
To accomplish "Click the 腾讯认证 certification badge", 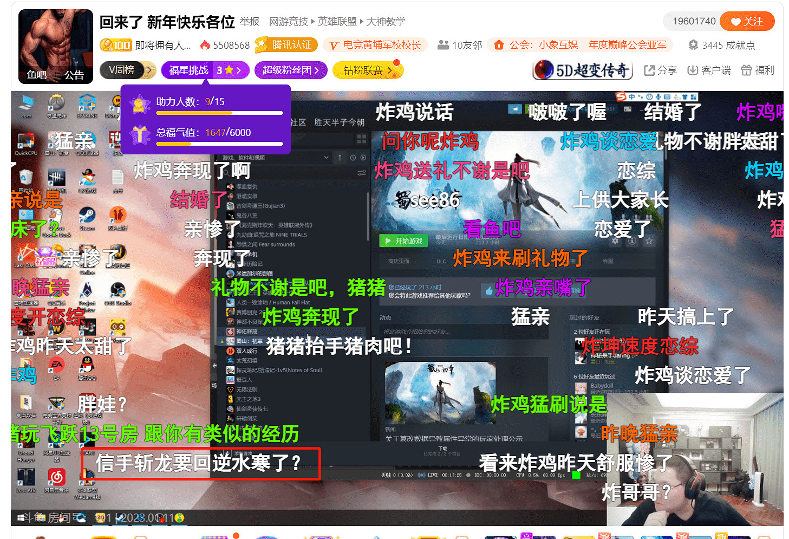I will [285, 45].
